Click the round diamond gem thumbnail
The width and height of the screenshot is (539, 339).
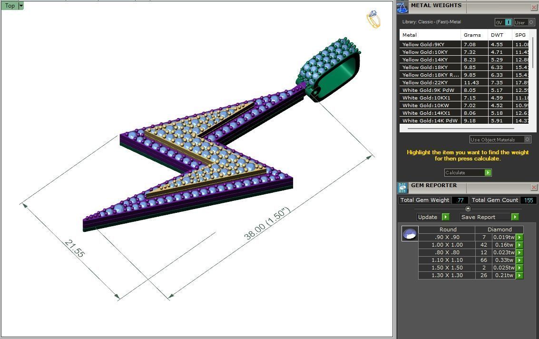point(410,233)
